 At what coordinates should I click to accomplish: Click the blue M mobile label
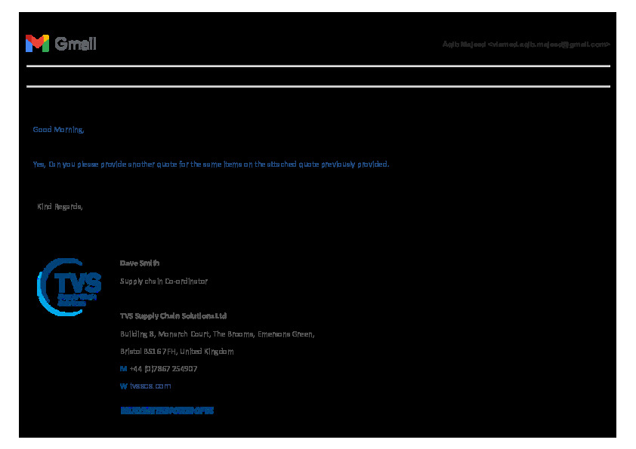pos(123,369)
